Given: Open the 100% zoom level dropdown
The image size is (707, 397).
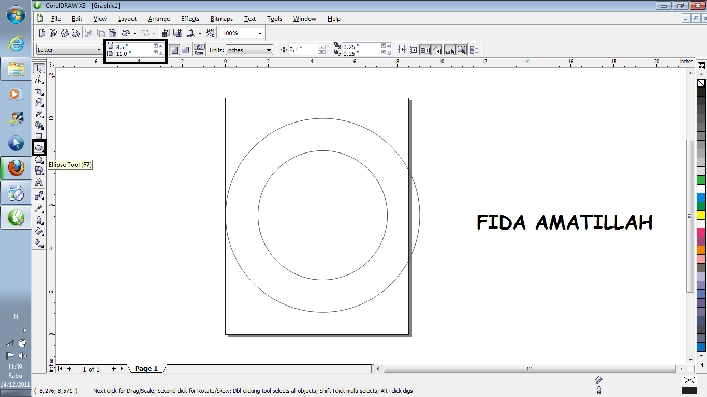Looking at the screenshot, I should click(x=260, y=33).
